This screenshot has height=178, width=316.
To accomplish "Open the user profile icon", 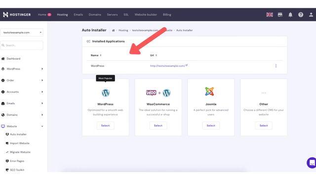I will tap(311, 14).
